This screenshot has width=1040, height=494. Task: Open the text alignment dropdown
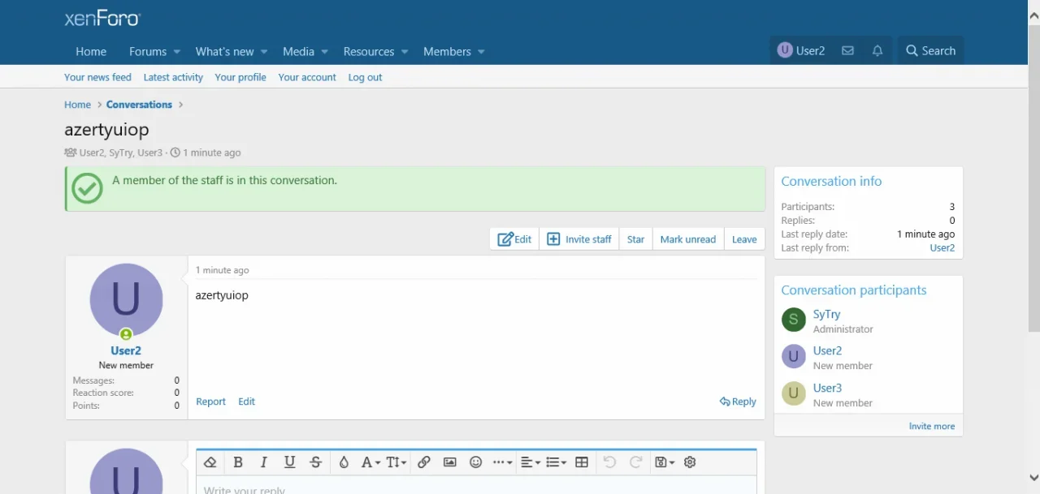coord(530,462)
